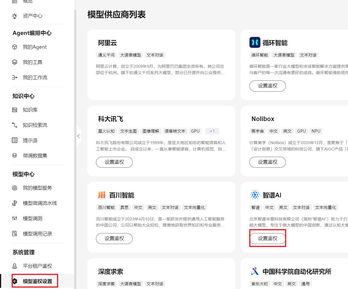Click 设置鉴权 for 智谱AI

268,238
